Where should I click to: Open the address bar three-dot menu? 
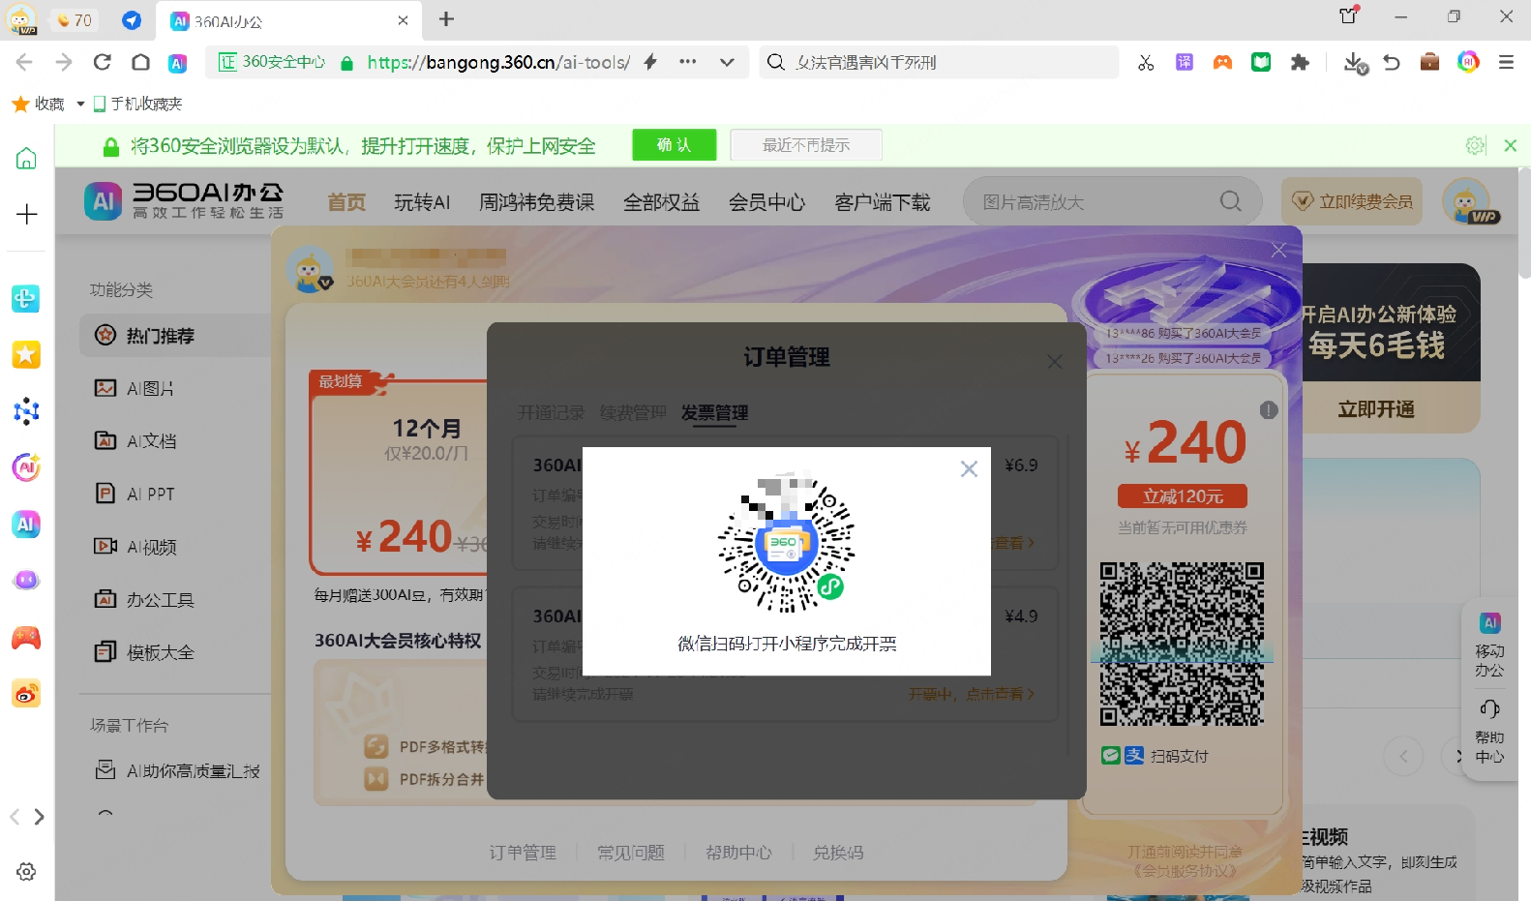click(x=688, y=62)
